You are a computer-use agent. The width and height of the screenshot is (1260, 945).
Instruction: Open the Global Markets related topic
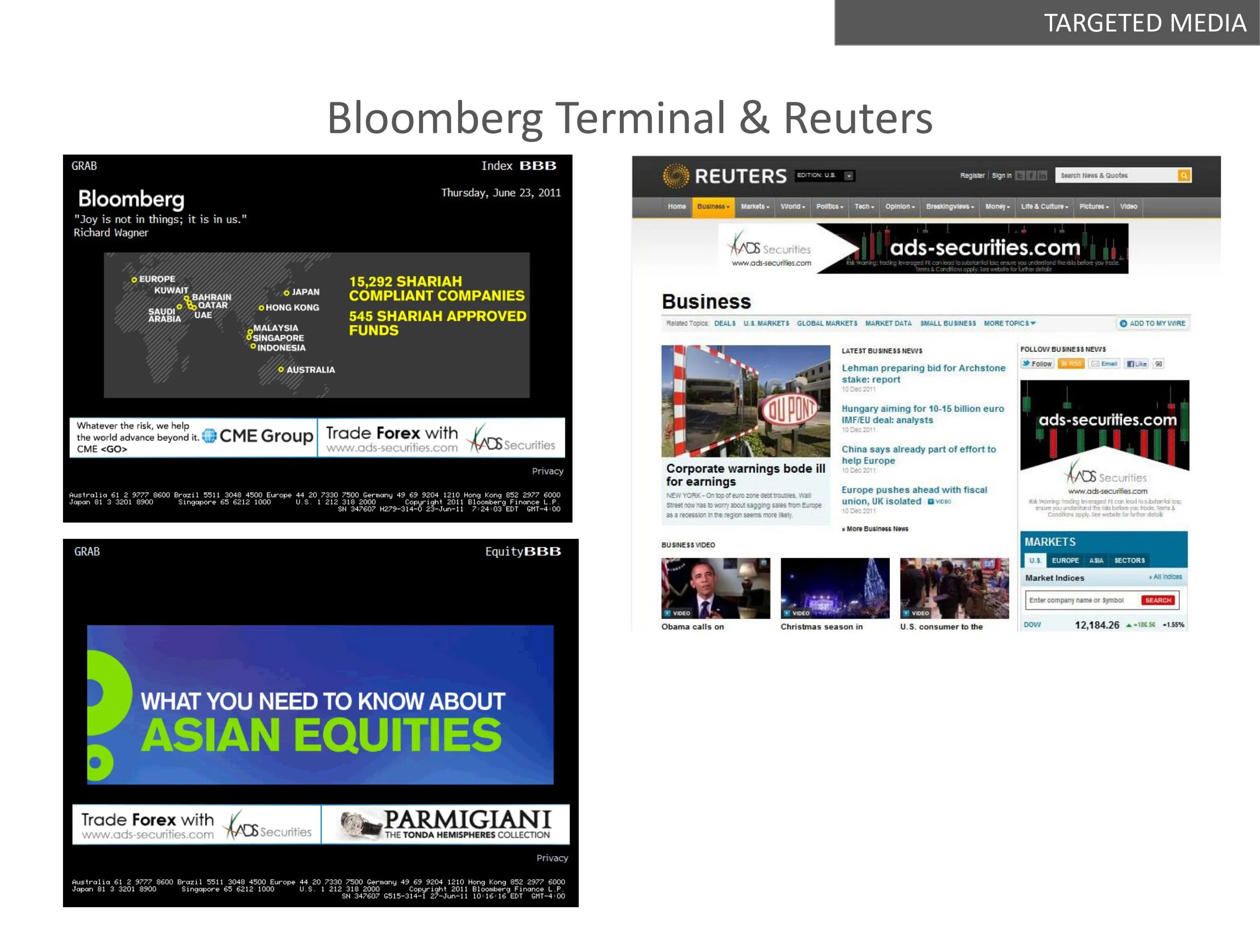[827, 324]
